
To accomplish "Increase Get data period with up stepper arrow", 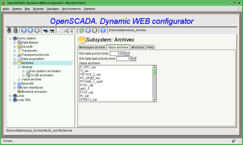I will [x=127, y=53].
